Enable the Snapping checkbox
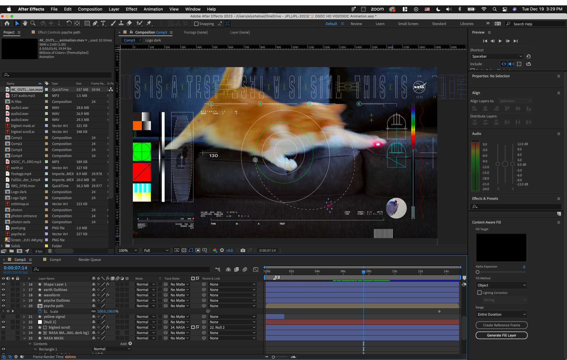 [x=196, y=24]
